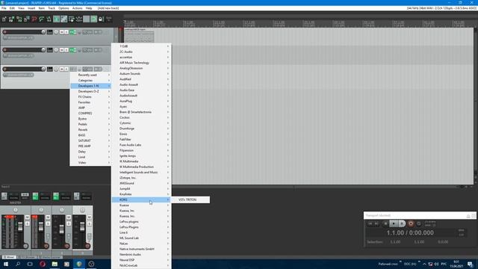Expand the Delay folder submenu

click(90, 152)
